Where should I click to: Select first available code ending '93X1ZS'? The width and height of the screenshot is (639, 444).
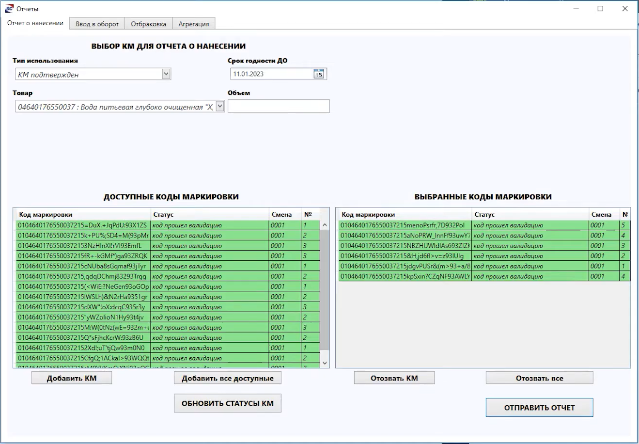pos(82,225)
